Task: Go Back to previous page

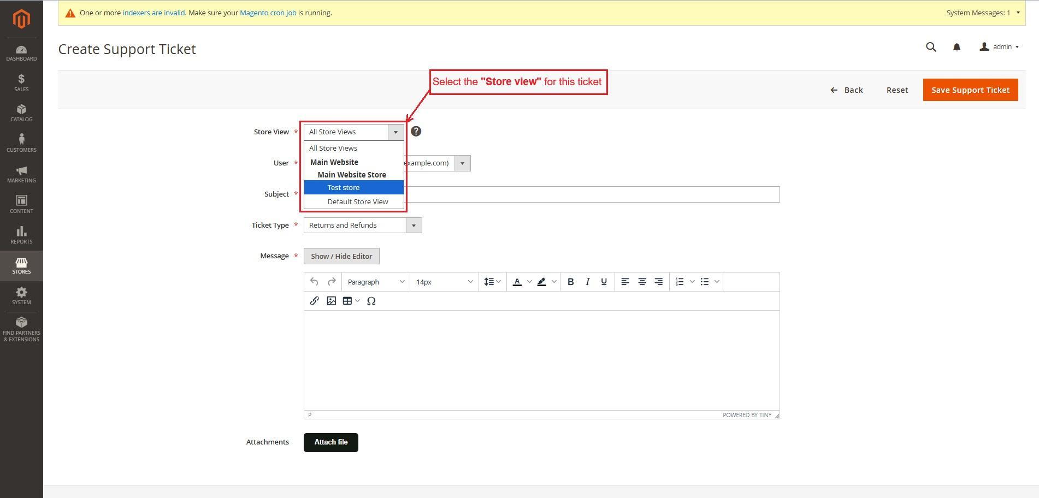Action: [847, 90]
